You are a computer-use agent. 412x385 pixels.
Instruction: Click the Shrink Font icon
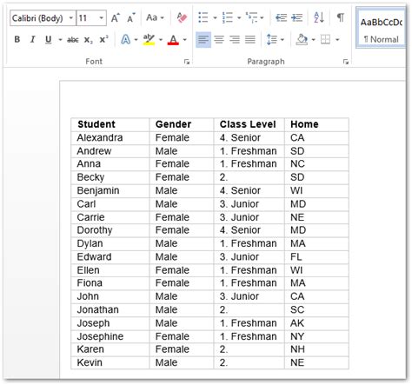coord(131,18)
